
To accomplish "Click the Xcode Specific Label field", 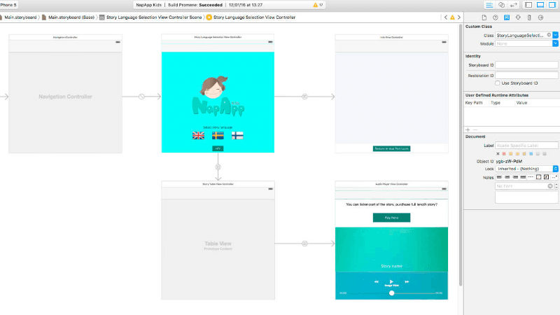I will click(526, 146).
